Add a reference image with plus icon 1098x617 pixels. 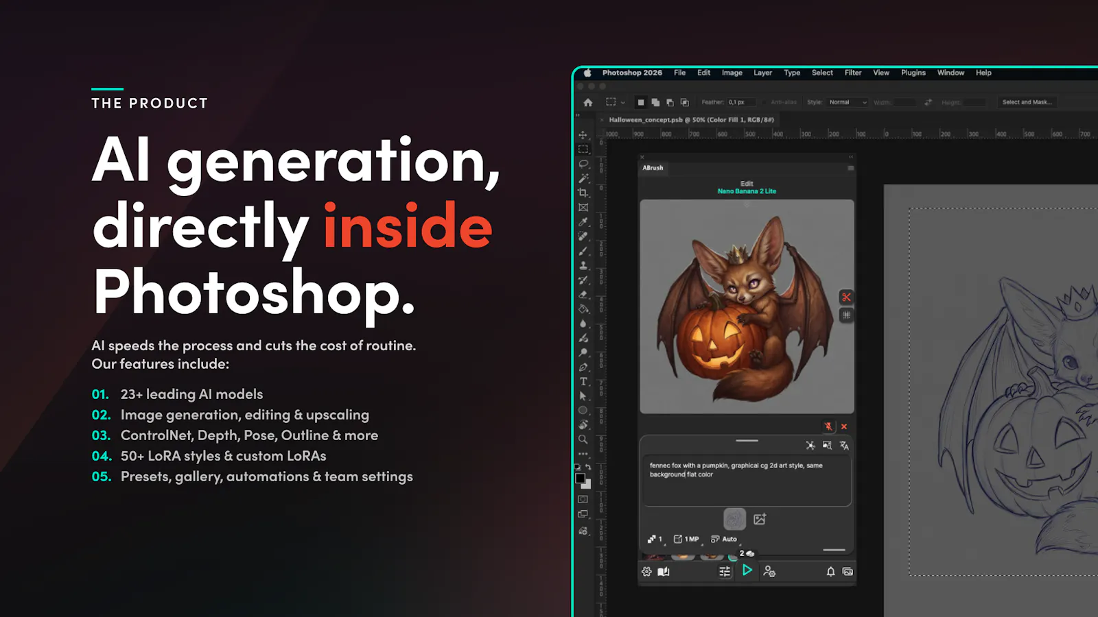(x=760, y=519)
